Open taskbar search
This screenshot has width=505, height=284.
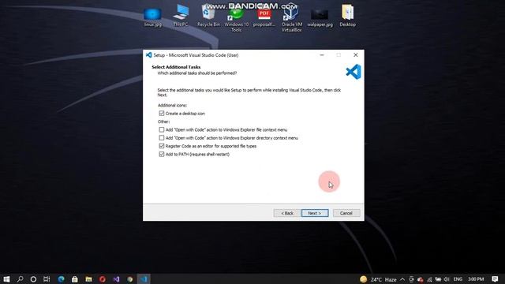[20, 278]
